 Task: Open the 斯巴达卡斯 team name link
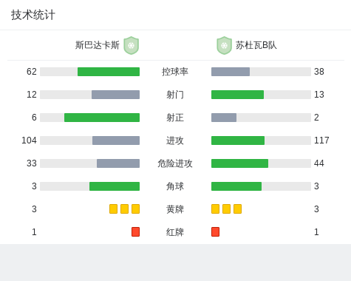(98, 45)
